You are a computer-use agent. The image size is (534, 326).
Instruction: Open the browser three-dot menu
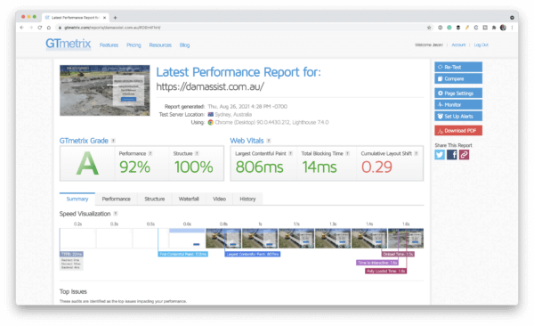(x=513, y=28)
